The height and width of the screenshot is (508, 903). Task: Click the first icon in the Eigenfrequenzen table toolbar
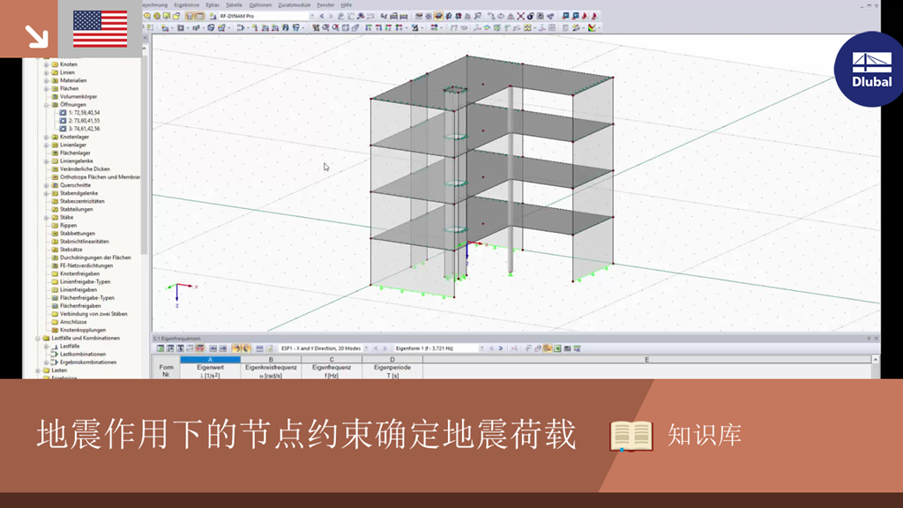(x=160, y=348)
